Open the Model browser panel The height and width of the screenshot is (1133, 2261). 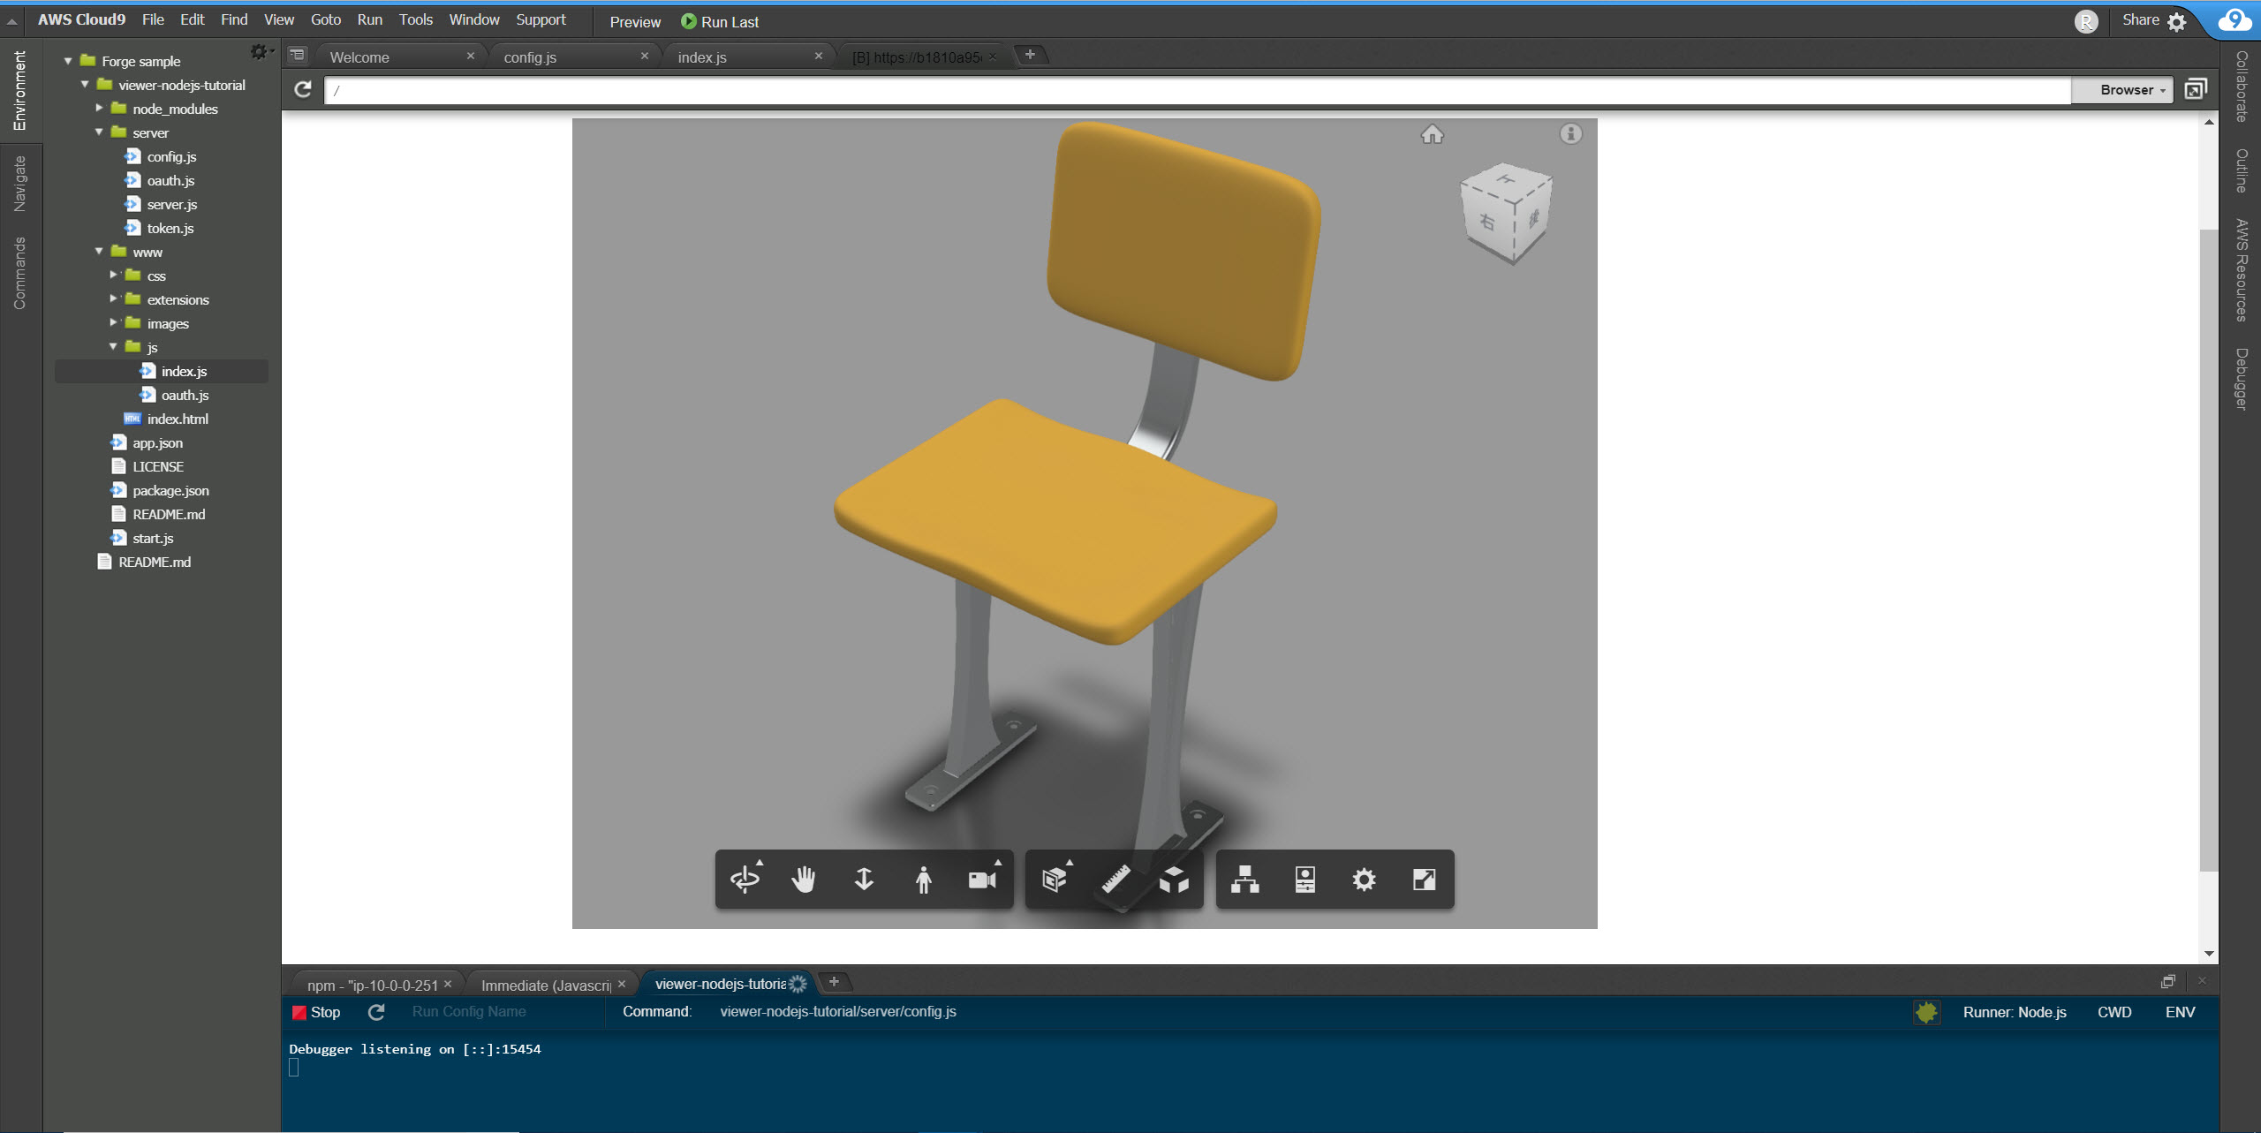pyautogui.click(x=1244, y=879)
